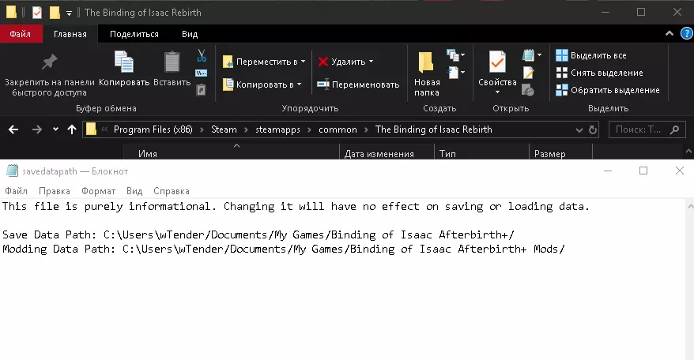Screen dimensions: 694x360
Task: Open Notepad's Файл menu
Action: tap(16, 191)
